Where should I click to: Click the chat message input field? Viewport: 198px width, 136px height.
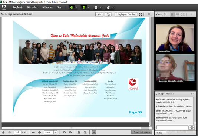[x=172, y=127]
